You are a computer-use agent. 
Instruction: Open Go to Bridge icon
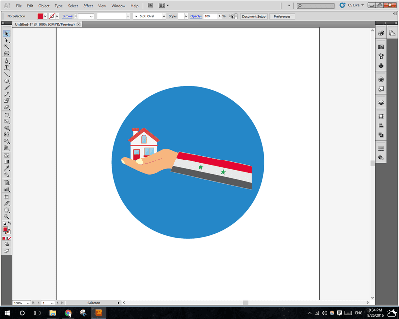(x=151, y=6)
